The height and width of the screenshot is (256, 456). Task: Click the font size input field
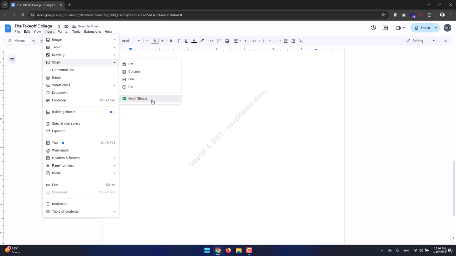tap(155, 41)
